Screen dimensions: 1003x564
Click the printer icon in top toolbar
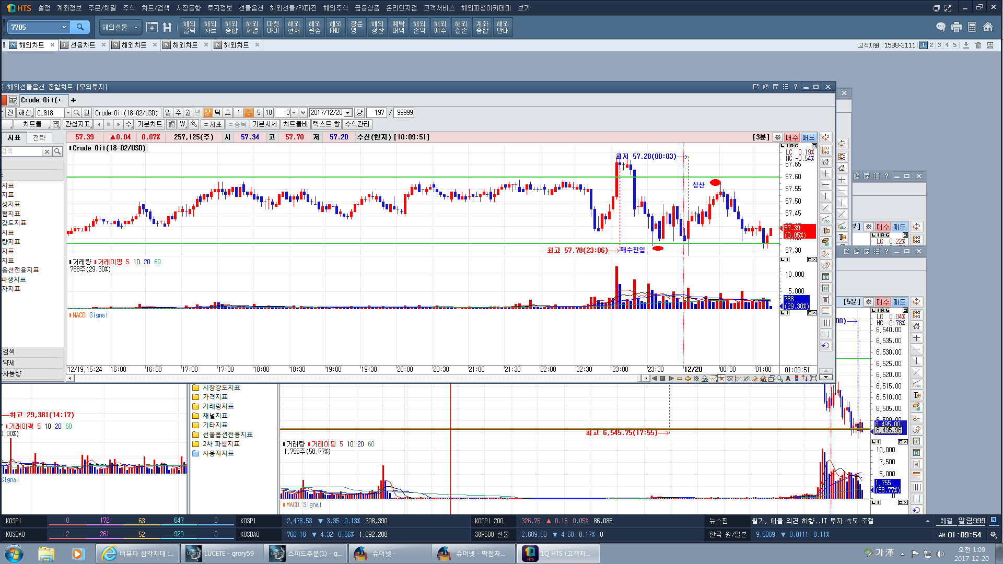coord(956,27)
